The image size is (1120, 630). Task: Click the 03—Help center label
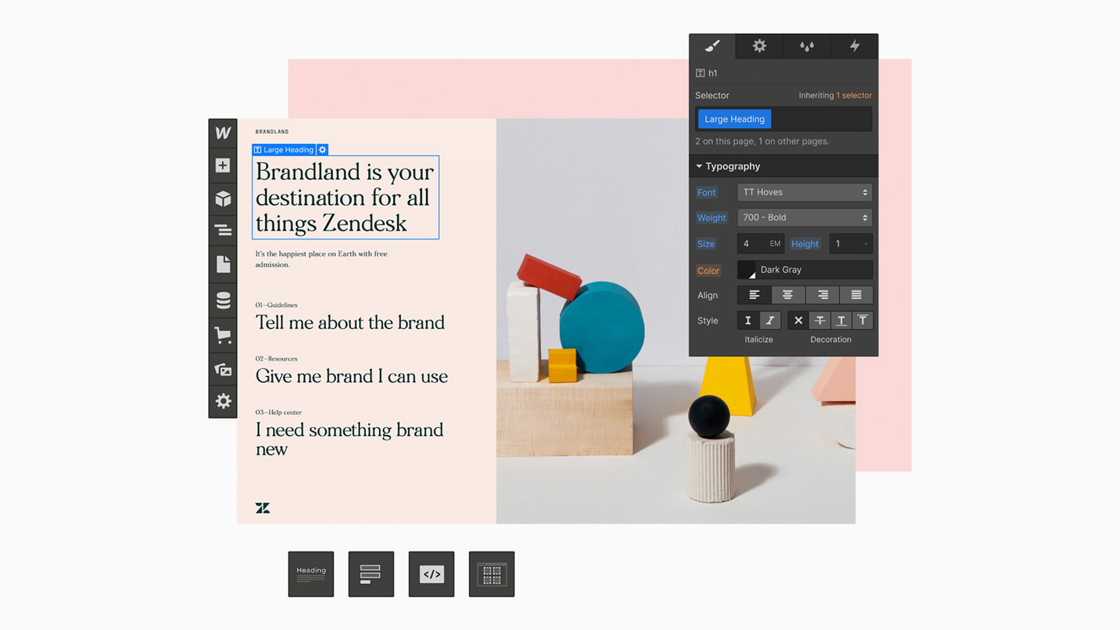click(x=278, y=412)
